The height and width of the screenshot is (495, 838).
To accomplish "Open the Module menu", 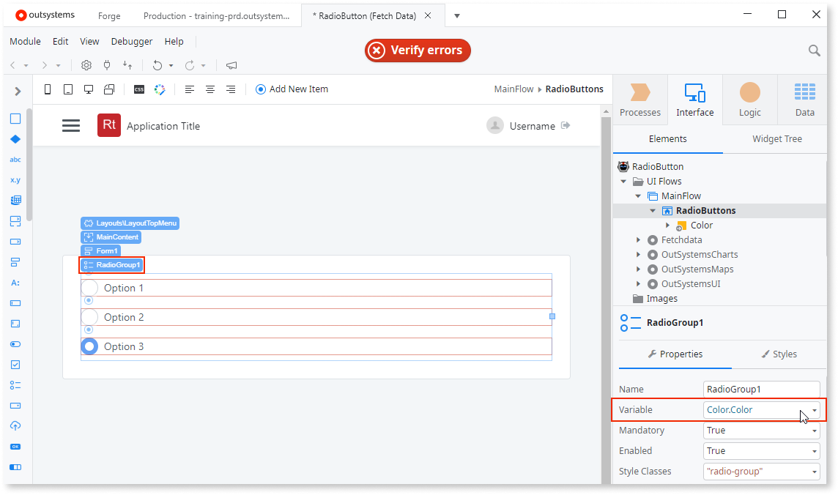I will [x=25, y=41].
